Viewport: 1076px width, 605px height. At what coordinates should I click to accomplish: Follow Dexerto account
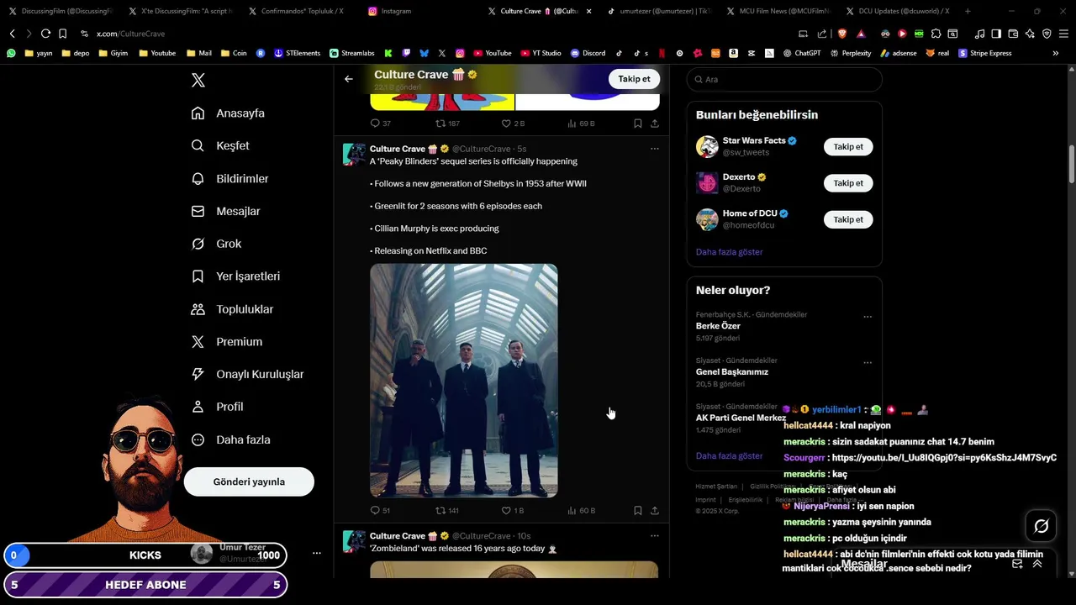coord(848,183)
